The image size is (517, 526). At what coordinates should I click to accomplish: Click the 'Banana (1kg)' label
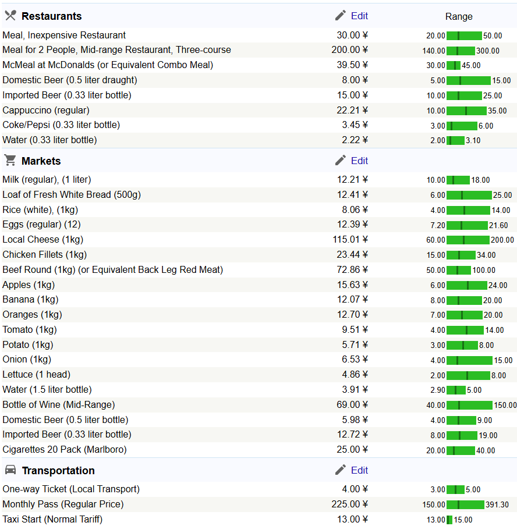[30, 300]
